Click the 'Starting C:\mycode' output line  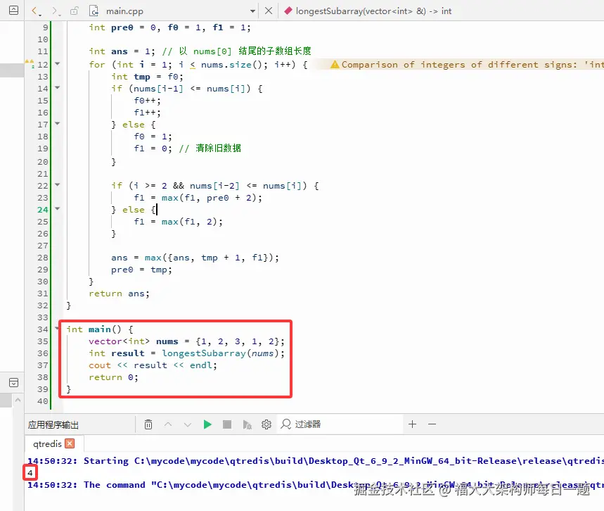click(316, 461)
